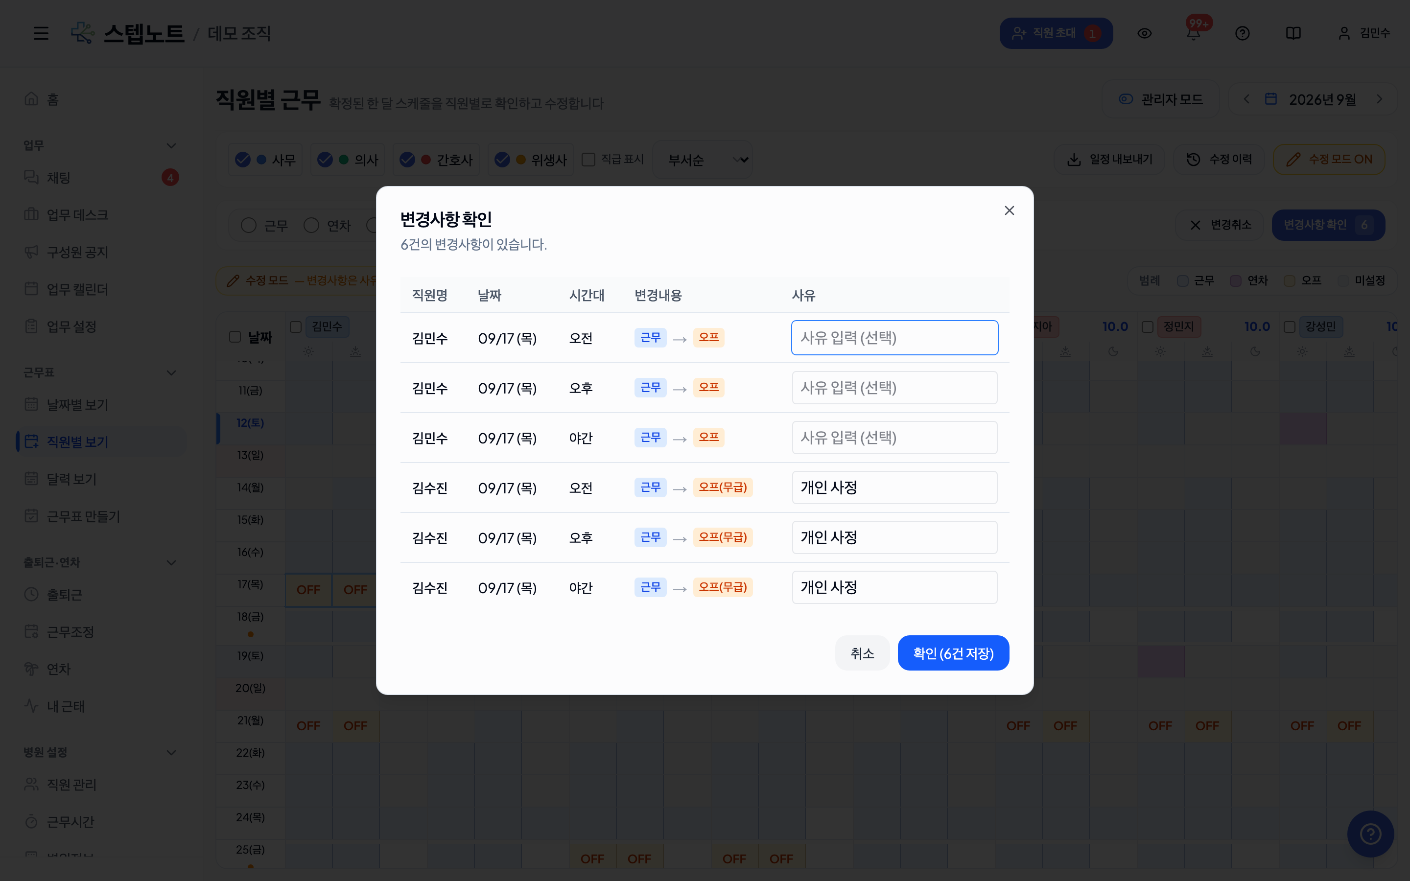
Task: Toggle the 위생사 filter checkbox
Action: 502,160
